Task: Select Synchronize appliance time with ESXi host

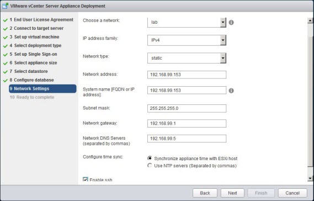Action: pyautogui.click(x=150, y=158)
